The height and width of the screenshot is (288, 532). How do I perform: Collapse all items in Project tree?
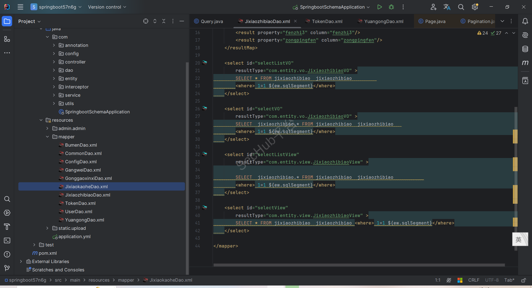[164, 21]
